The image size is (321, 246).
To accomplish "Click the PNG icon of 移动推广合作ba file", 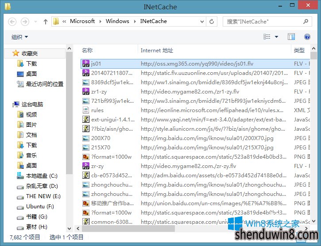I will (x=86, y=203).
